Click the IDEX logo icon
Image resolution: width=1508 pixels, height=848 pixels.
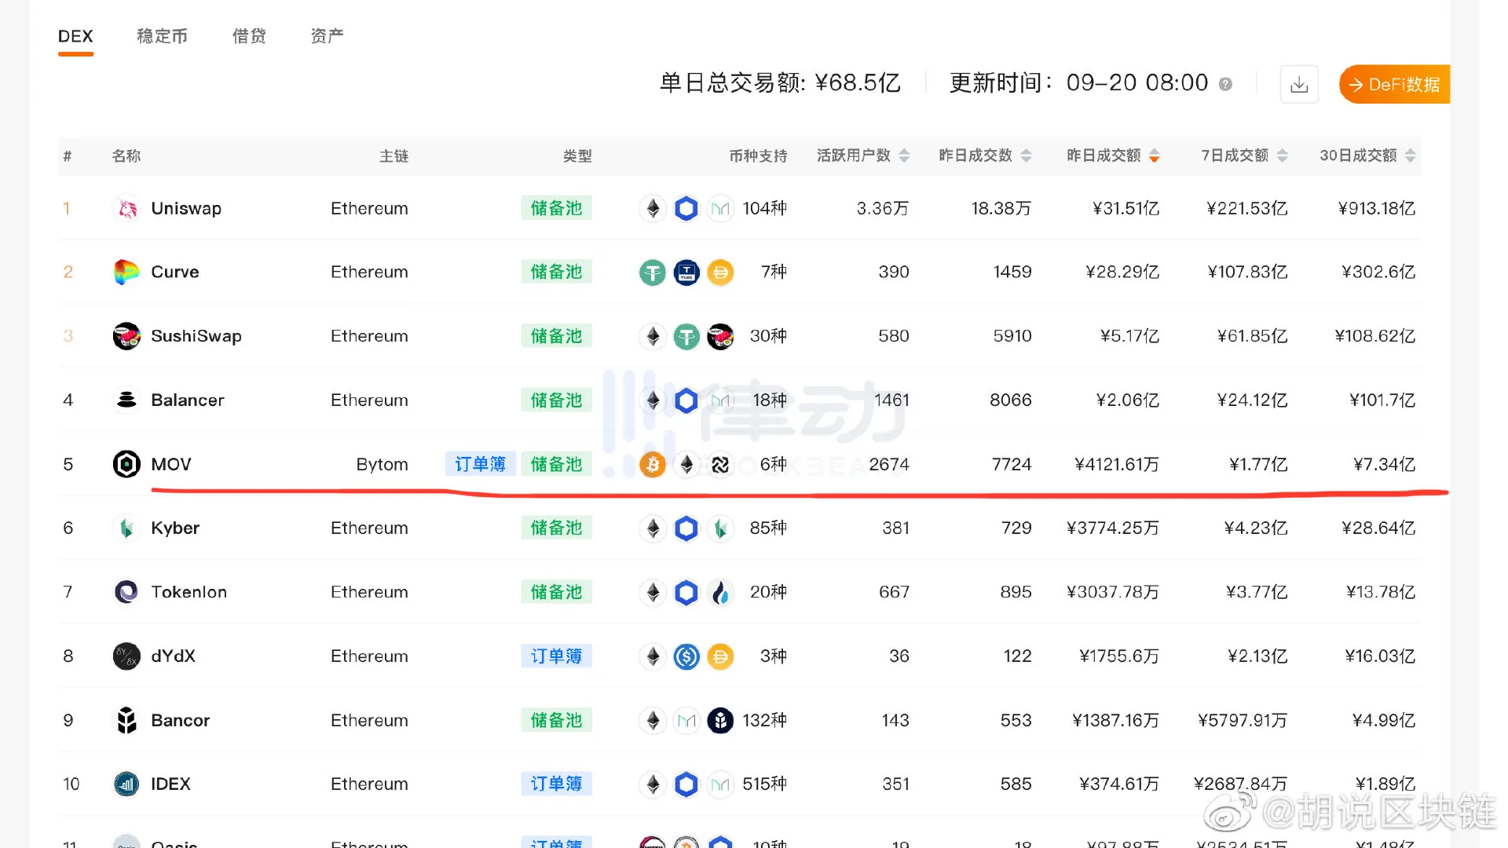(126, 784)
